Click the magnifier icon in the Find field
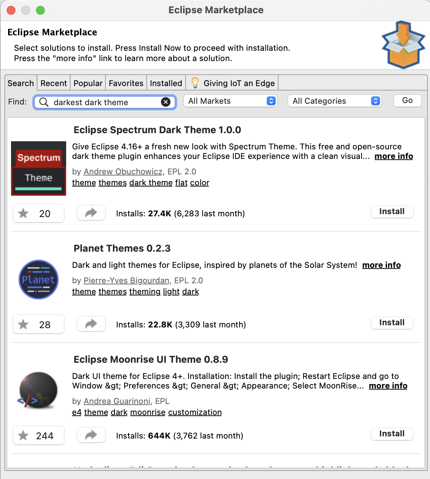Viewport: 430px width, 479px height. pyautogui.click(x=44, y=102)
